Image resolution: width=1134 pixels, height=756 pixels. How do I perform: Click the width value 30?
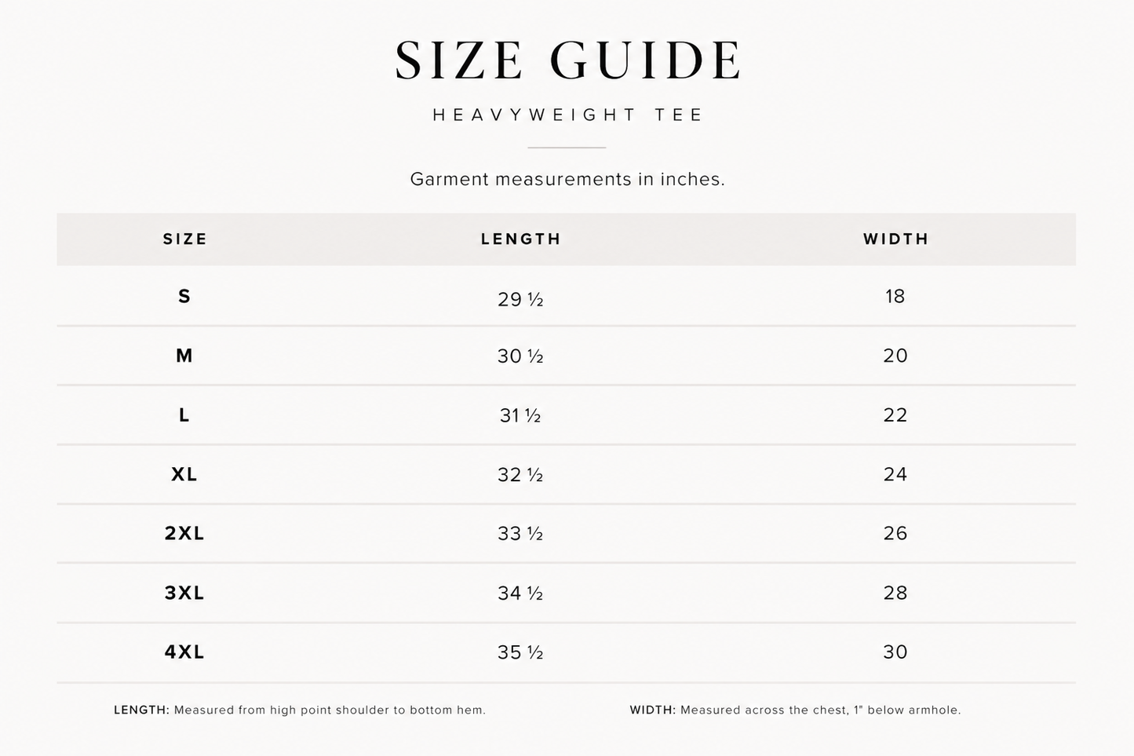point(895,652)
